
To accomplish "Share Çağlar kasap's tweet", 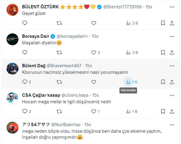I will (172, 111).
